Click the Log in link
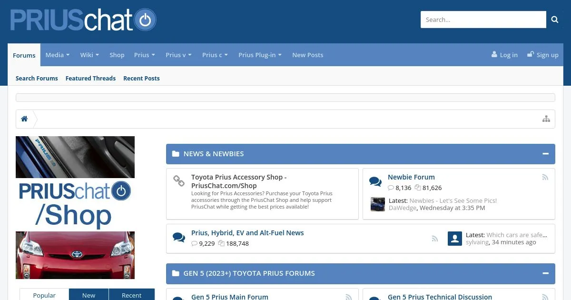 click(509, 55)
